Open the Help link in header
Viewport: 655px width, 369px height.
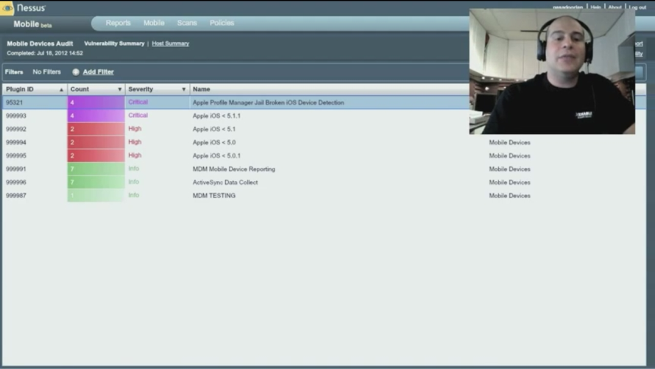click(x=595, y=7)
